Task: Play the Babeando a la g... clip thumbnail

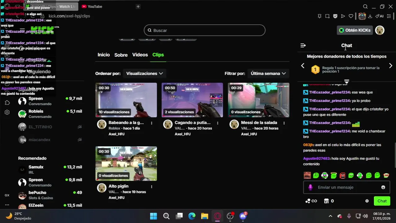Action: coord(126,100)
